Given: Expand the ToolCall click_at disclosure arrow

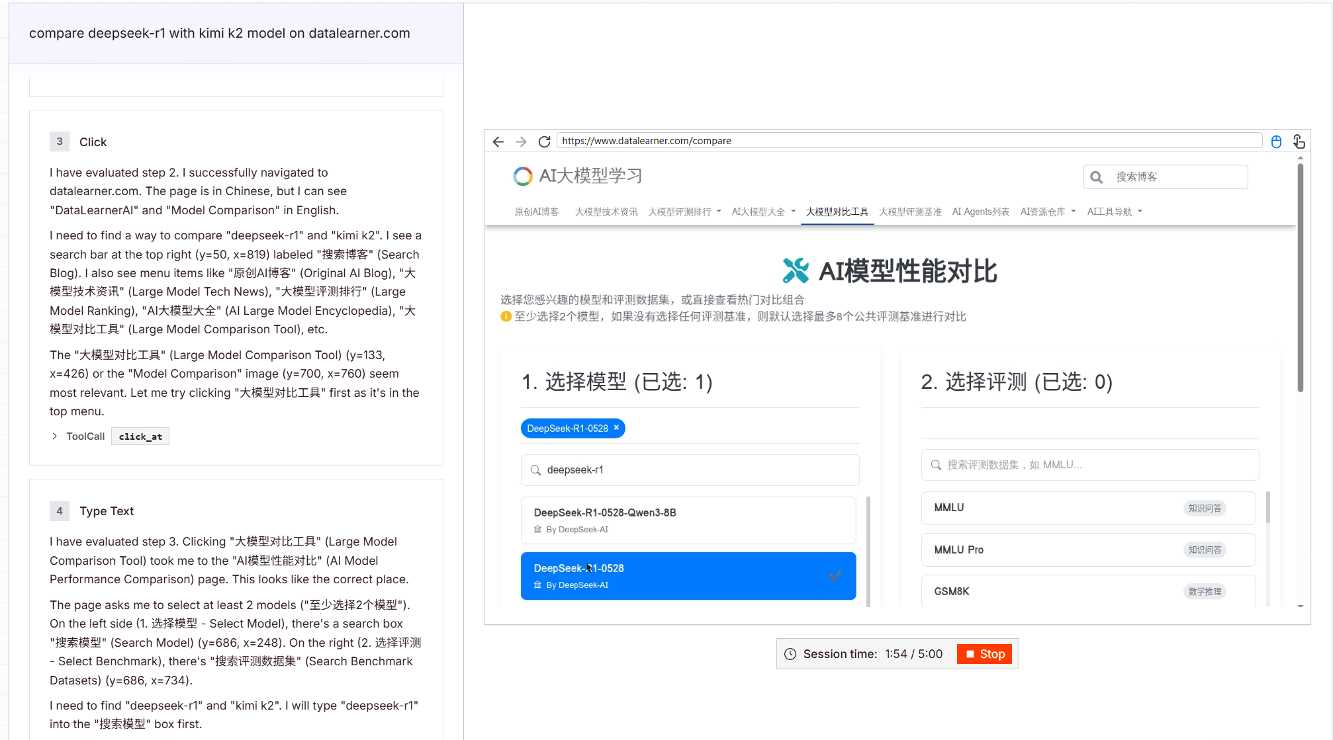Looking at the screenshot, I should tap(54, 436).
